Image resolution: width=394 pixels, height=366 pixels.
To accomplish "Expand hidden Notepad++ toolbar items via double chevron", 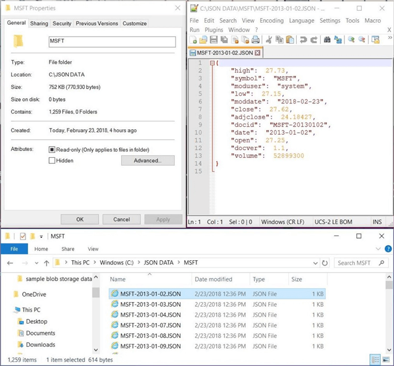I will pyautogui.click(x=390, y=38).
